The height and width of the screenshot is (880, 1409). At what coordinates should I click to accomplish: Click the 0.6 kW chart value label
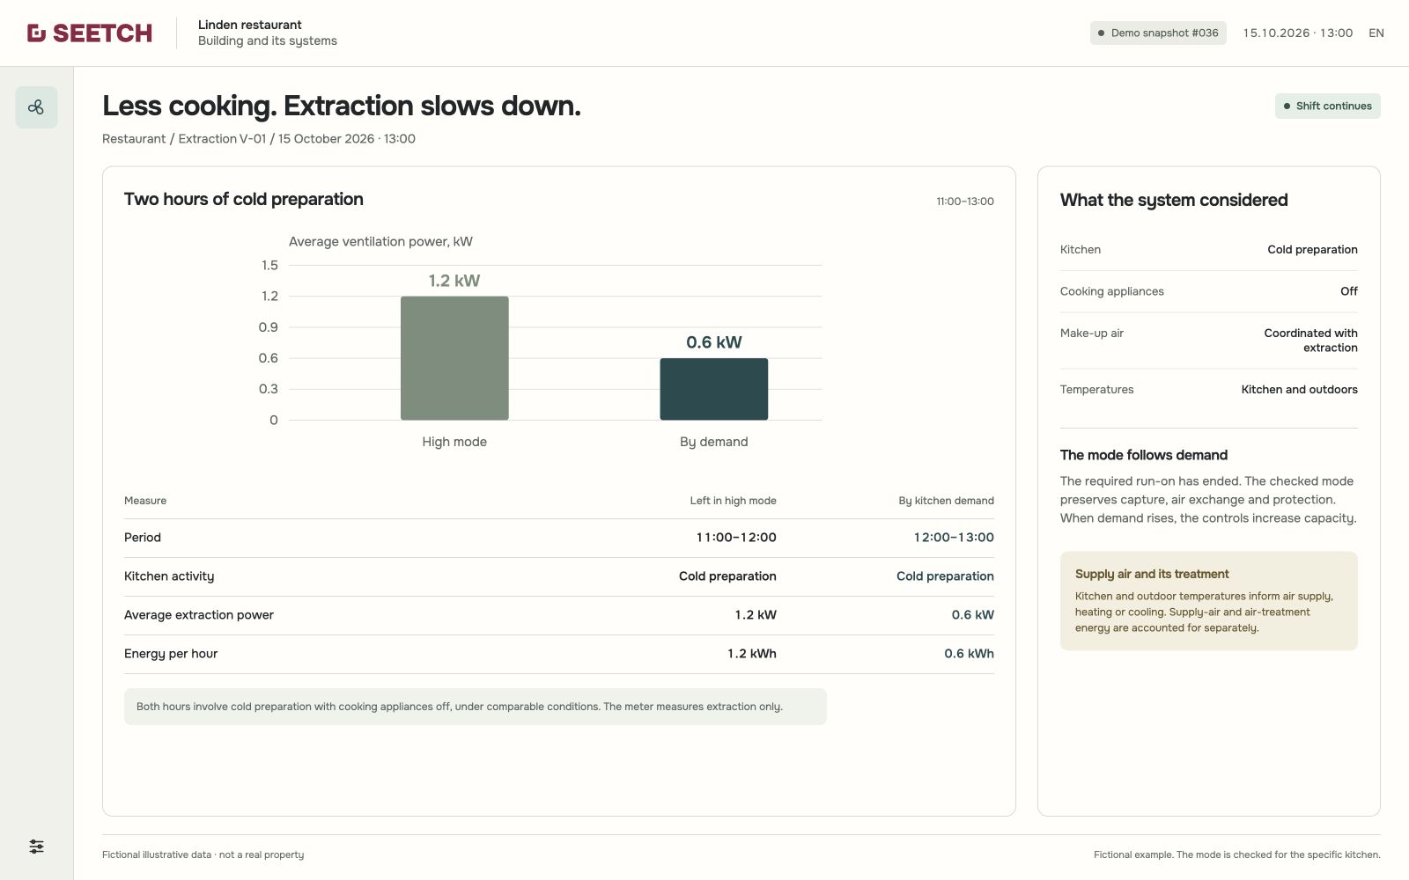click(714, 342)
